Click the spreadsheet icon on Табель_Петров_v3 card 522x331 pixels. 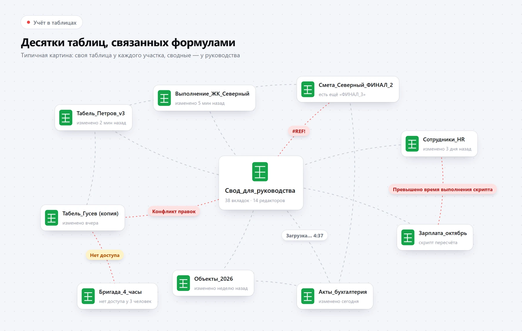66,118
